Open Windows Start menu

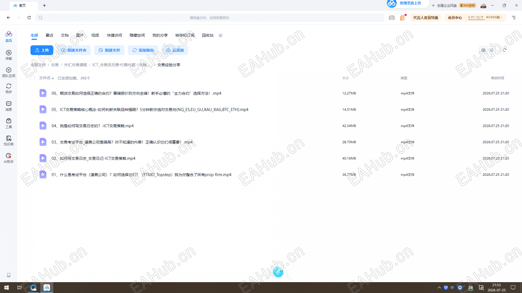pos(7,288)
